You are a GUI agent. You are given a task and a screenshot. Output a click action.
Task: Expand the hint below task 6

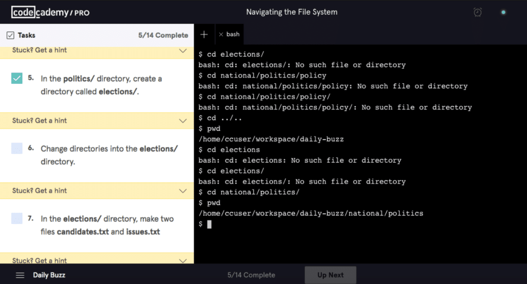pyautogui.click(x=97, y=191)
